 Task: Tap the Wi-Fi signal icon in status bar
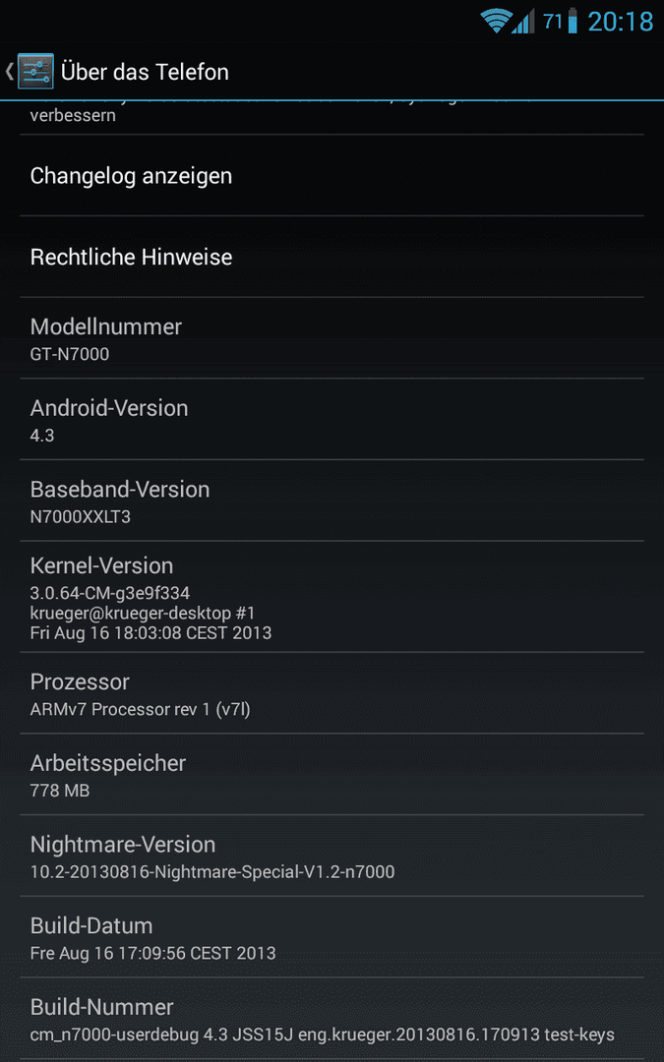tap(496, 21)
